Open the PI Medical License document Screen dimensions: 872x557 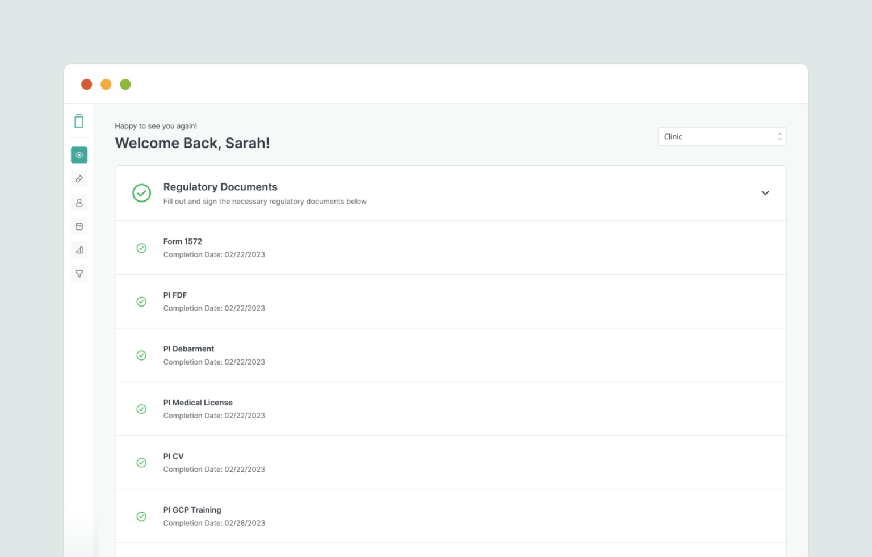coord(198,403)
